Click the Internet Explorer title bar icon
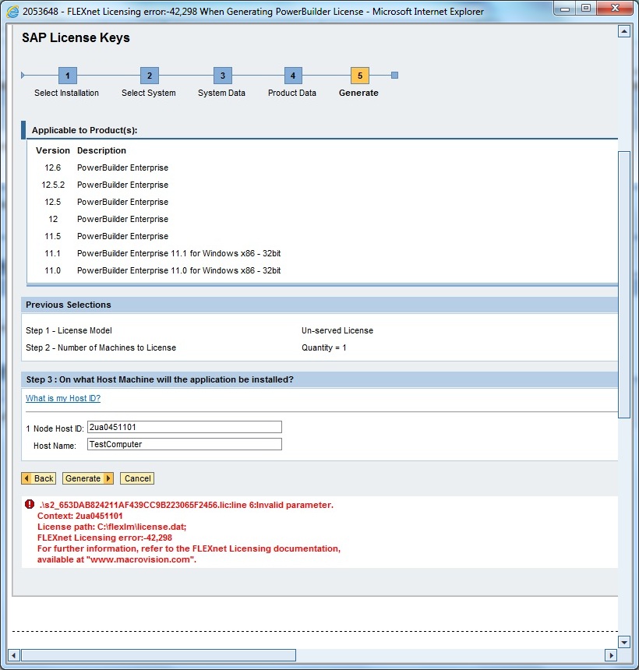The image size is (639, 670). [x=12, y=11]
